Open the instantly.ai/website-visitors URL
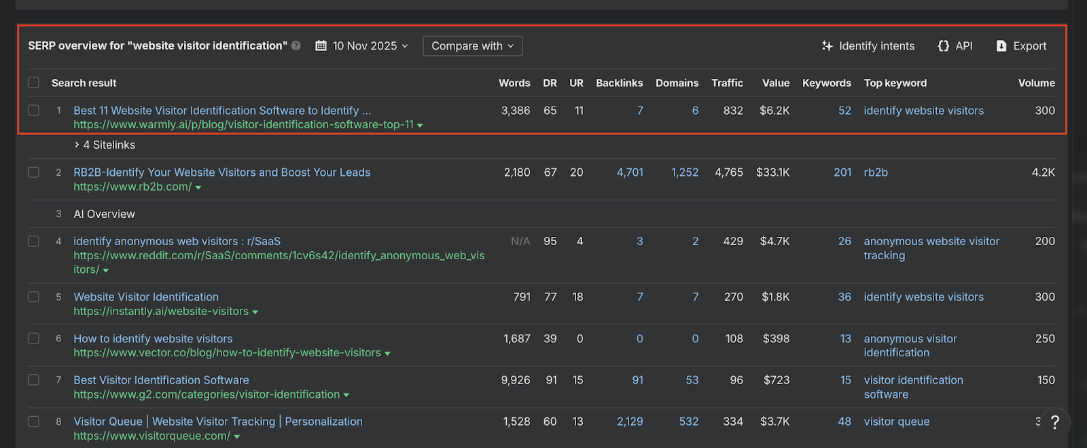Screen dimensions: 1087x448 (x=161, y=312)
